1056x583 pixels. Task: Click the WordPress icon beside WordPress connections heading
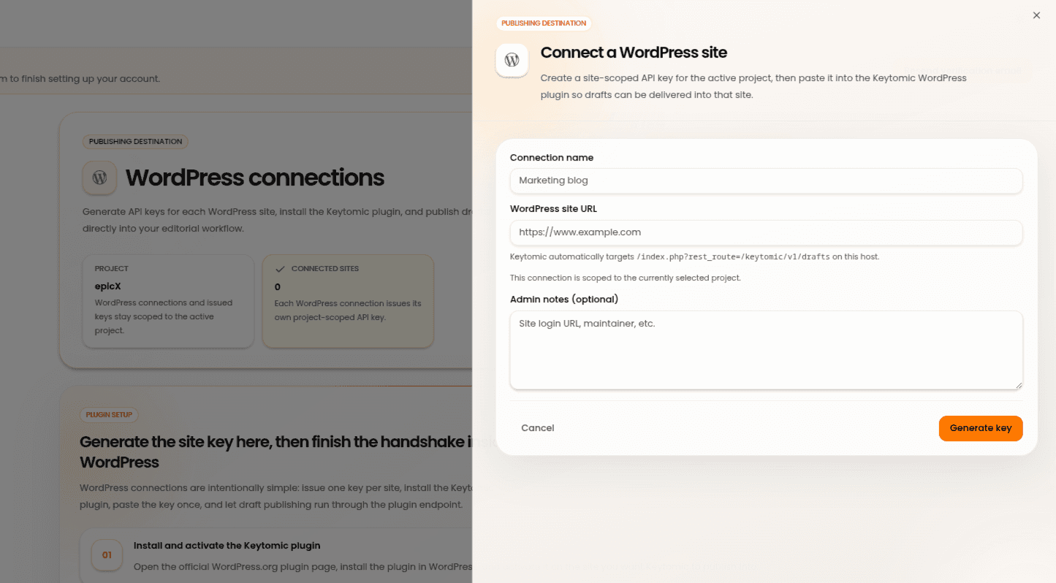(x=100, y=178)
